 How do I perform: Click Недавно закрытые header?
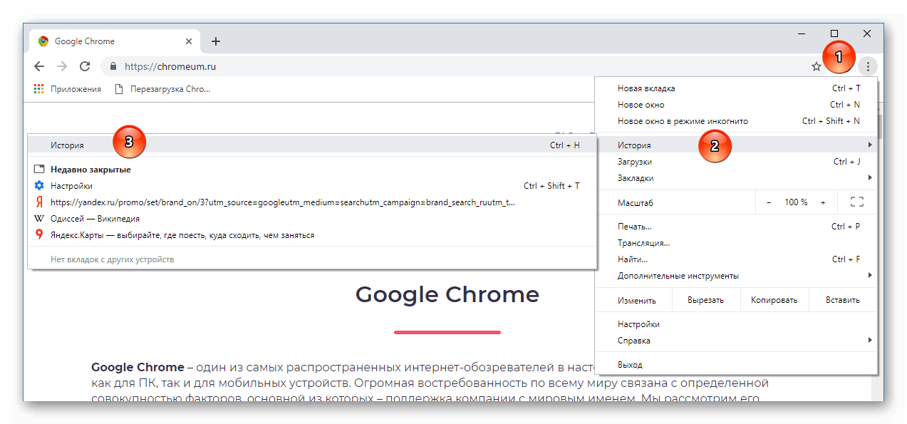[x=90, y=170]
